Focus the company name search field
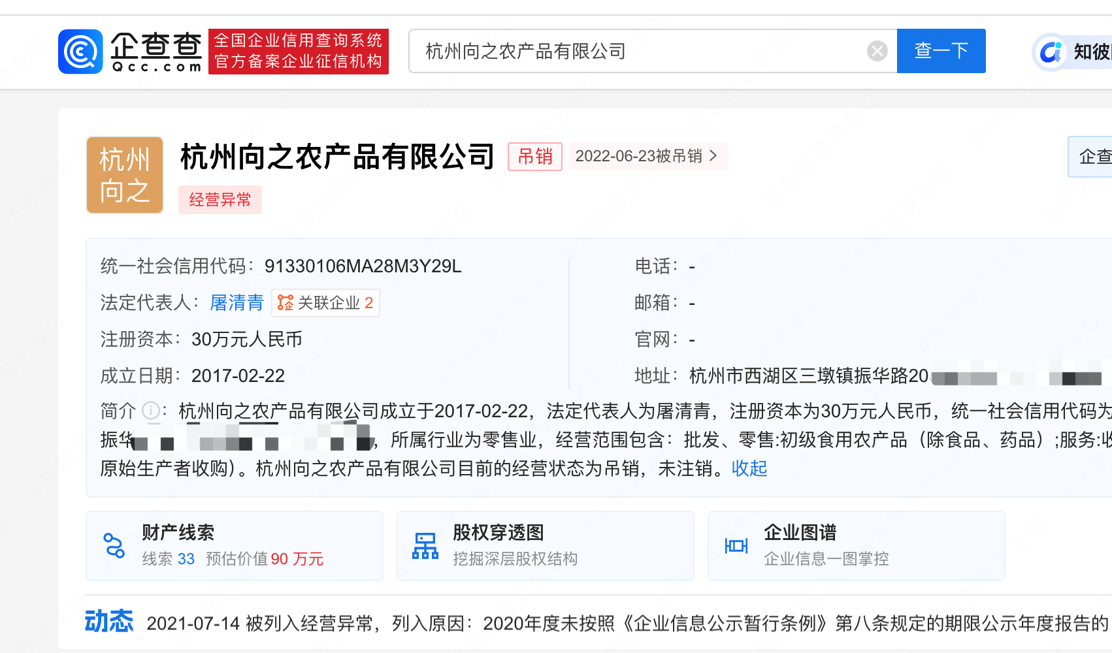 640,51
